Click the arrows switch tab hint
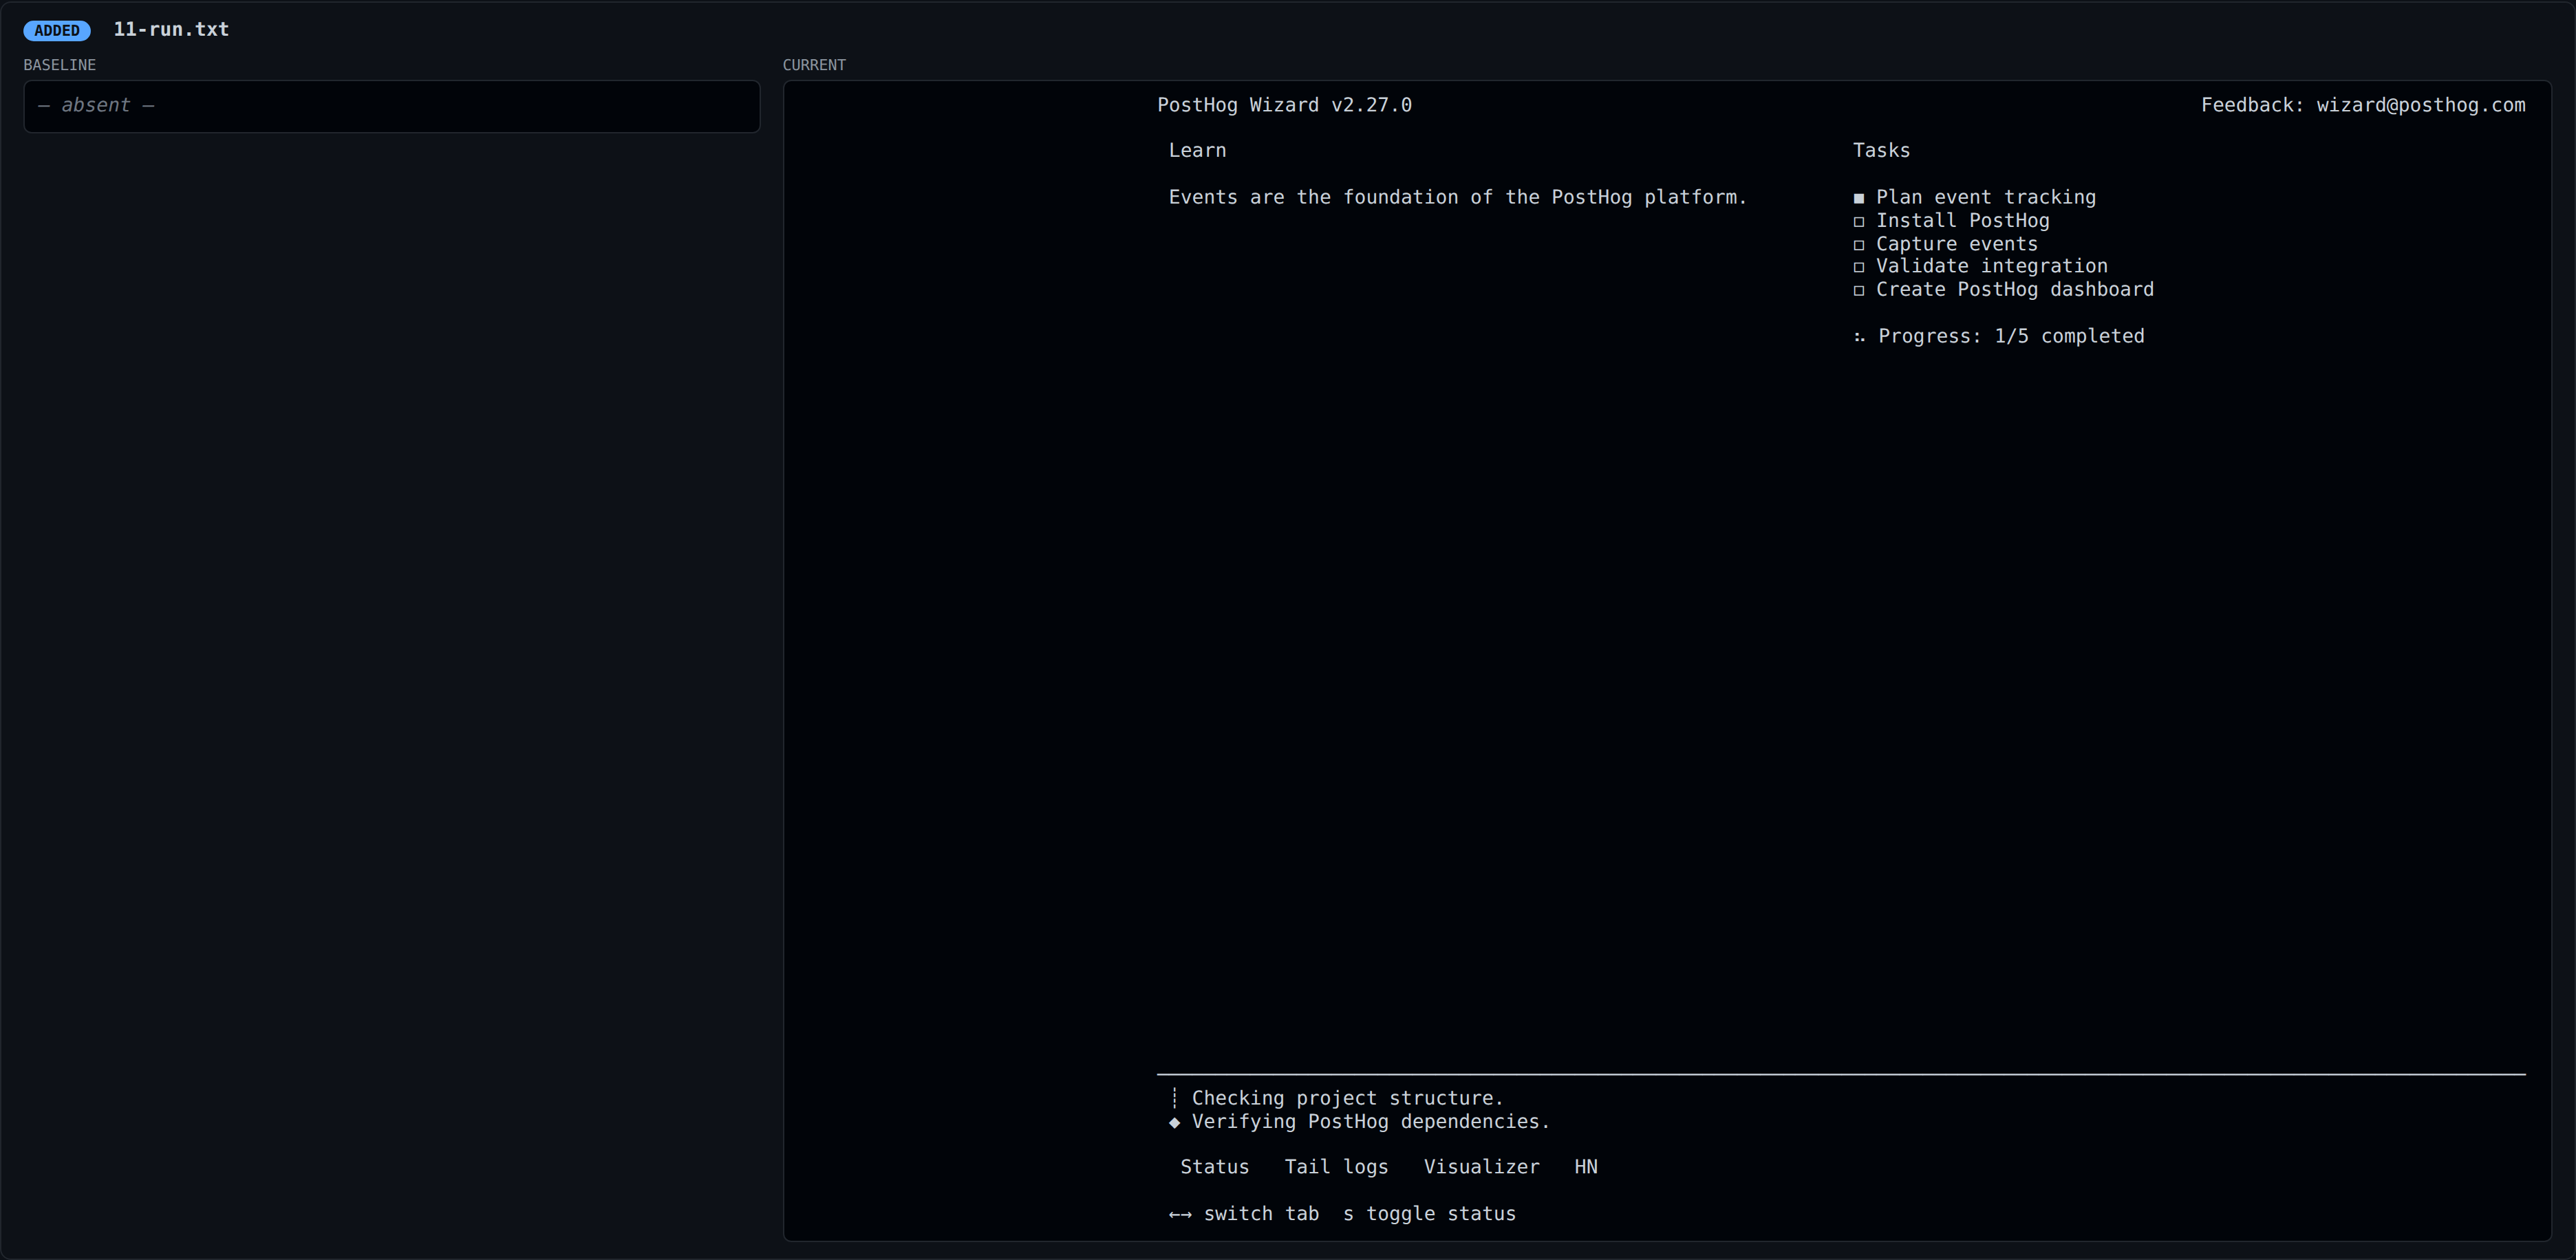Viewport: 2576px width, 1260px height. [x=1244, y=1214]
